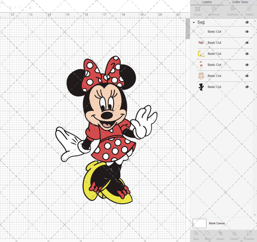Select the Slice tool
Screen dimensions: 257x242
pos(196,233)
